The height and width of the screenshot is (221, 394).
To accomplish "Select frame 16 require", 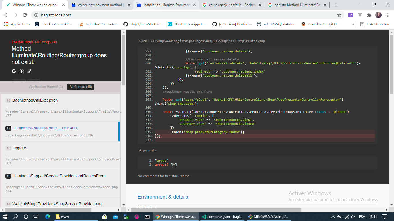I will (x=60, y=155).
